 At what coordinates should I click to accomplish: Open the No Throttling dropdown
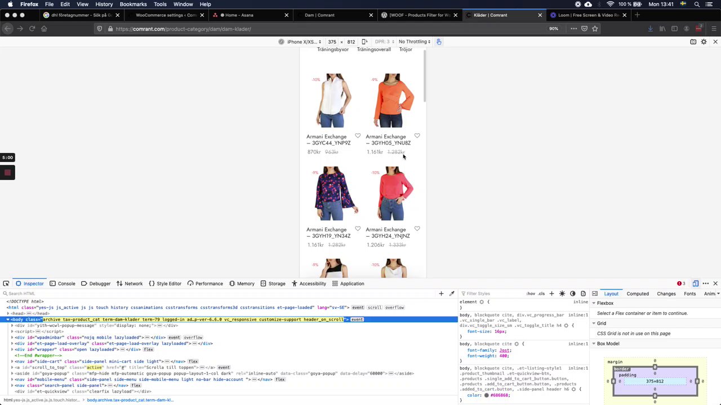pos(415,42)
